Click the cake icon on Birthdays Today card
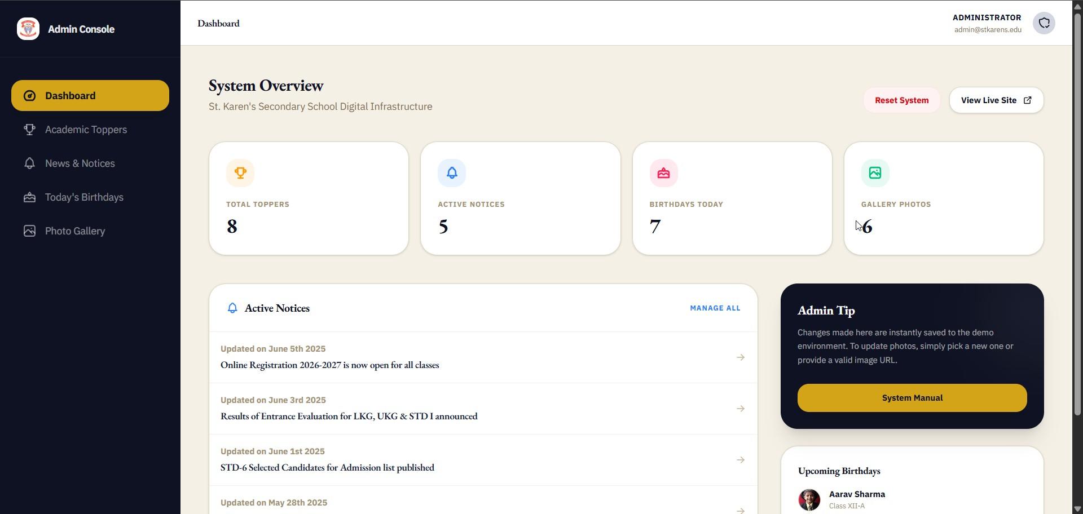Viewport: 1083px width, 514px height. click(663, 173)
